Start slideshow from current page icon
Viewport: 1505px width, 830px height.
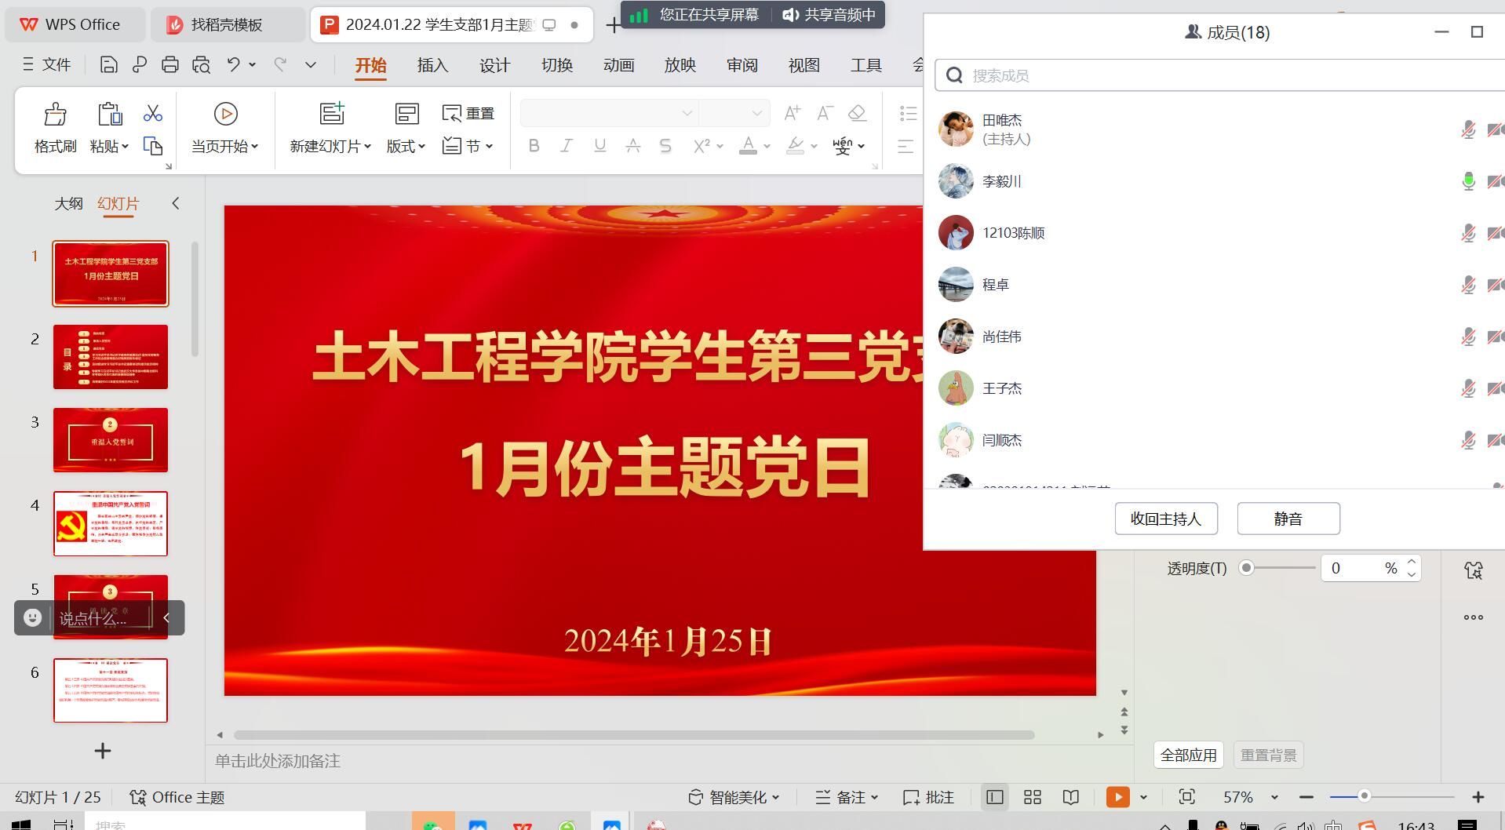coord(225,115)
